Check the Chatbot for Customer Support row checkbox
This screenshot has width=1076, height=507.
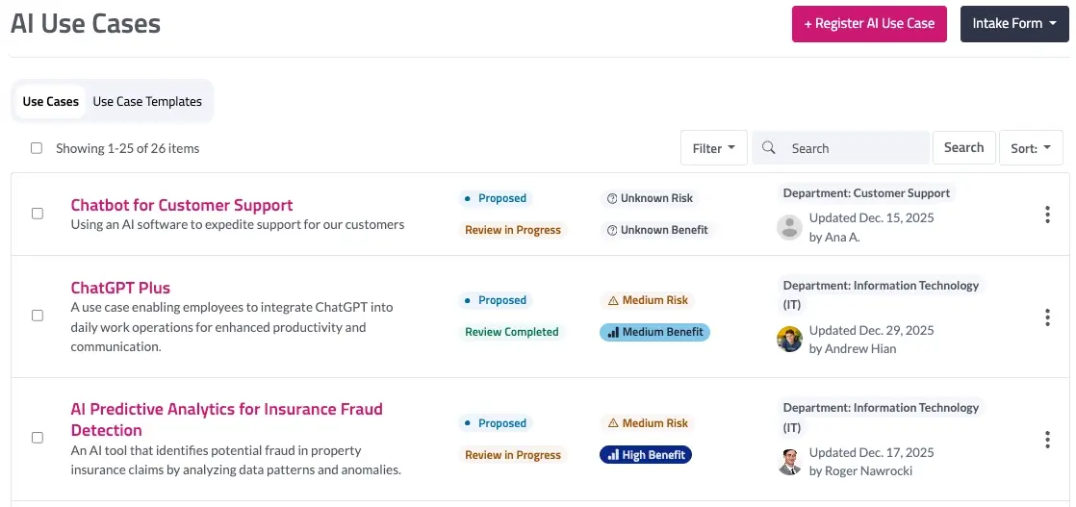click(x=38, y=214)
